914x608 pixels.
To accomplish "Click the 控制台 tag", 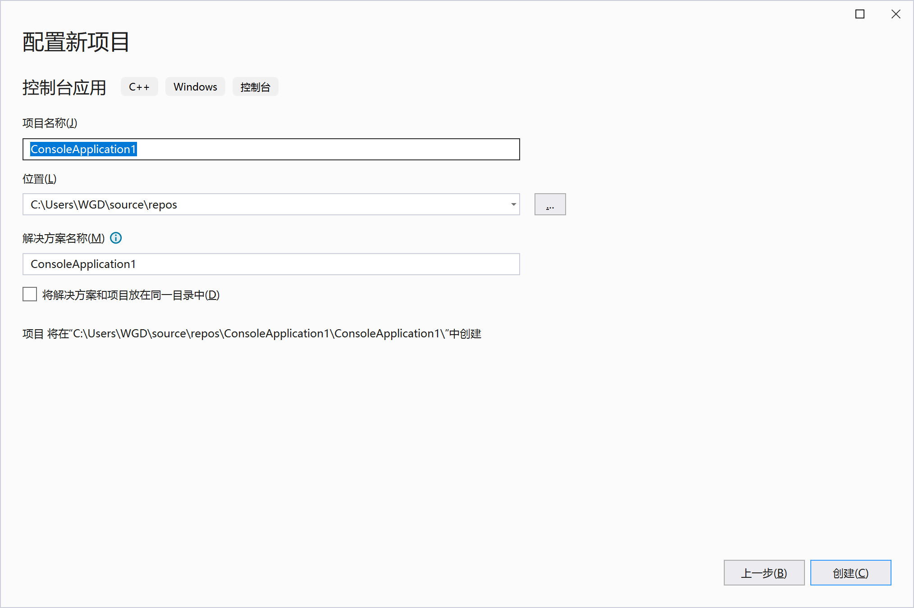I will pos(255,87).
